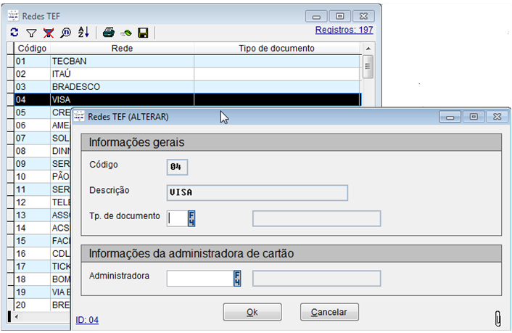
Task: Click the Tipo de documento column header
Action: click(276, 49)
